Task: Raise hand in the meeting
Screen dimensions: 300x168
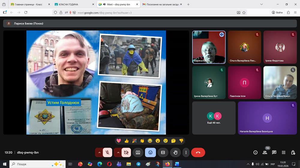Action: 175,152
